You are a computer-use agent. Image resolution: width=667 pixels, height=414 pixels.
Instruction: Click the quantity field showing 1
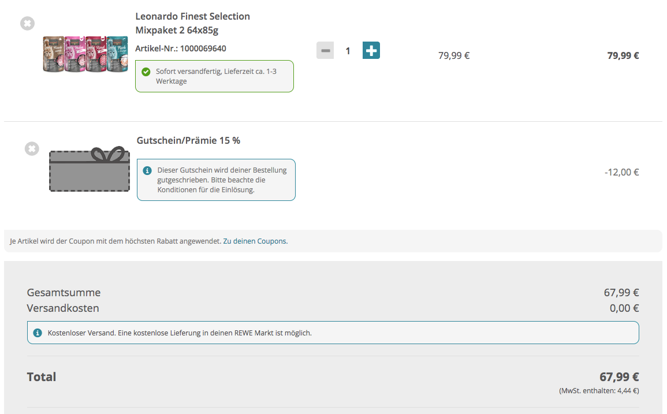coord(348,51)
